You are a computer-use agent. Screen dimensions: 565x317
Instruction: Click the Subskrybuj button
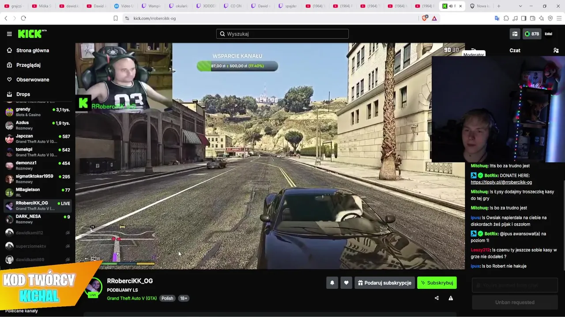point(437,283)
